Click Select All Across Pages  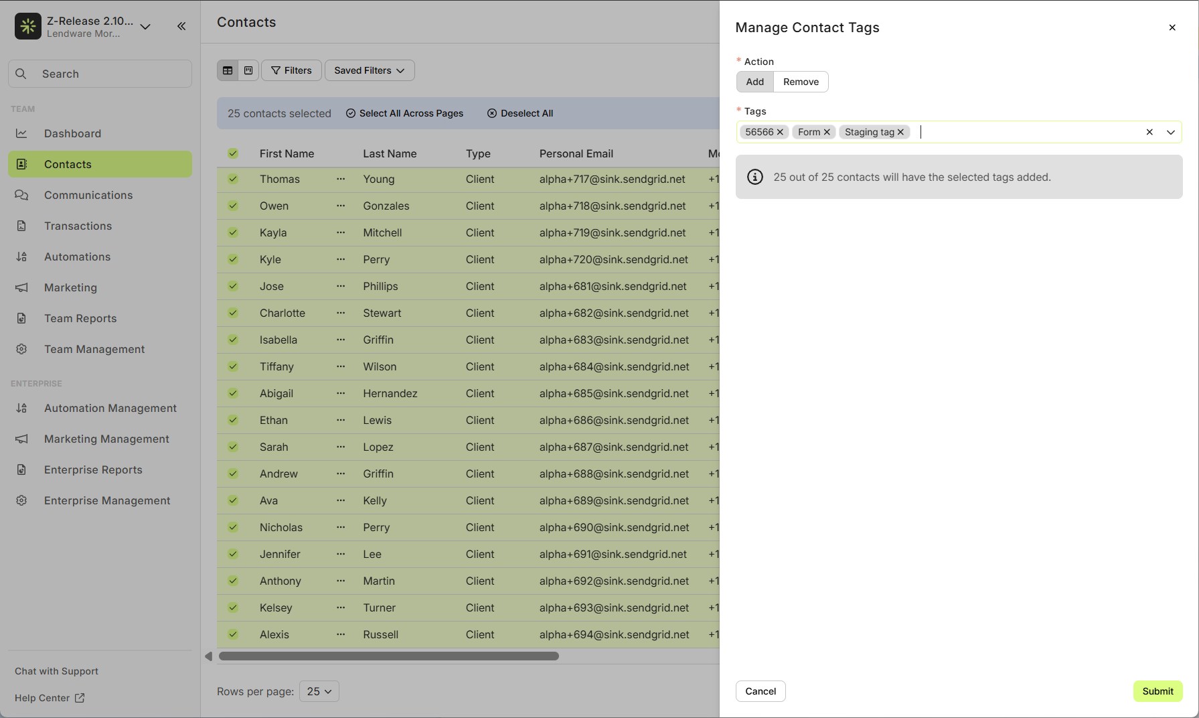tap(404, 113)
